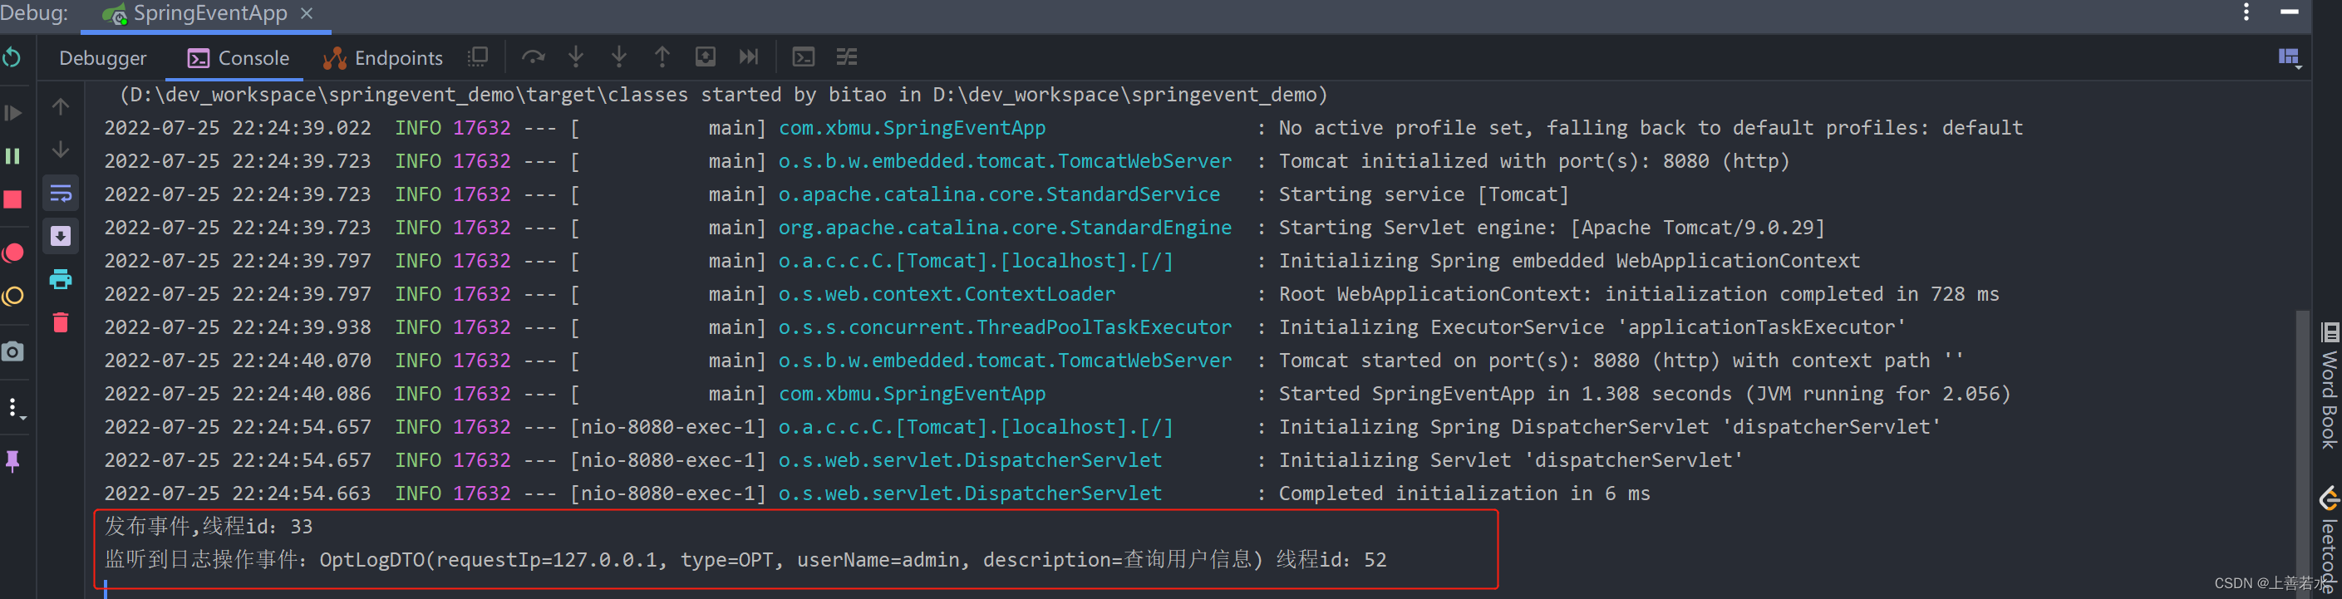Viewport: 2342px width, 599px height.
Task: Click 'Starting Servlet engine' message text
Action: click(x=1551, y=228)
